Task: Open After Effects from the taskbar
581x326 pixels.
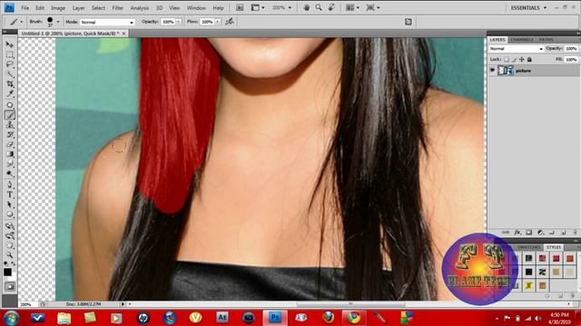Action: point(222,318)
